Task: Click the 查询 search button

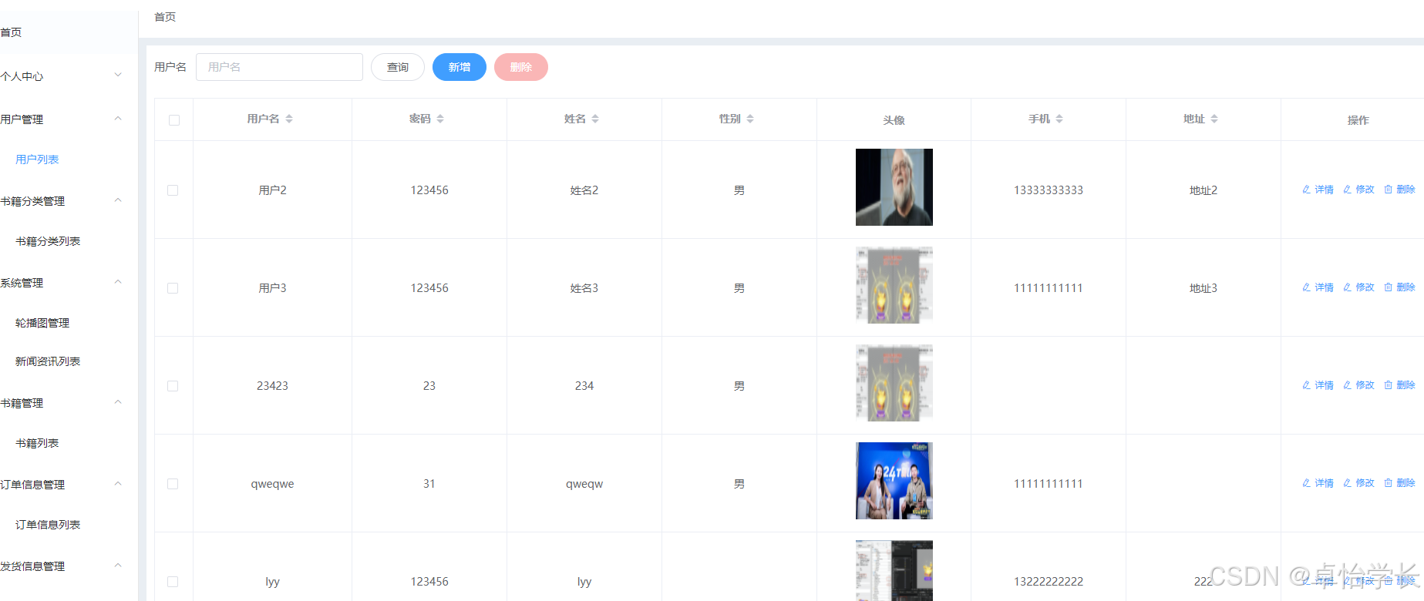Action: (x=398, y=67)
